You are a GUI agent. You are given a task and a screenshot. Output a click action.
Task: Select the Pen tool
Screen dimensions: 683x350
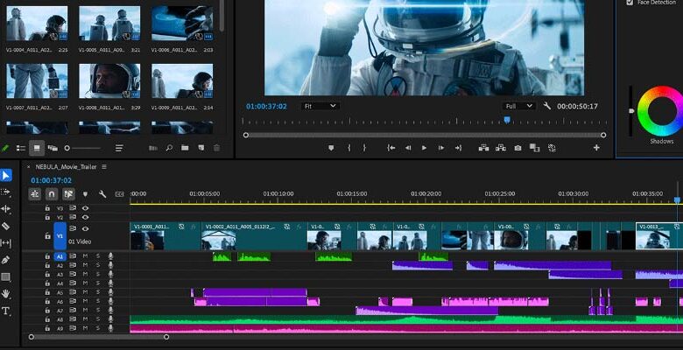pos(6,260)
